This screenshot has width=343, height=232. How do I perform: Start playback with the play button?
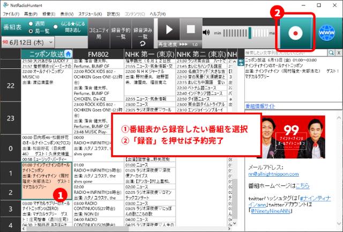pyautogui.click(x=169, y=30)
